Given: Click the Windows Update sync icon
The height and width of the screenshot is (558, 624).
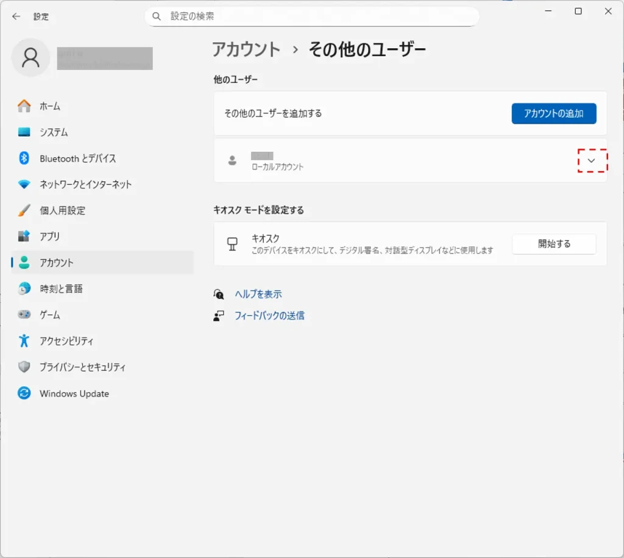Looking at the screenshot, I should pyautogui.click(x=24, y=394).
